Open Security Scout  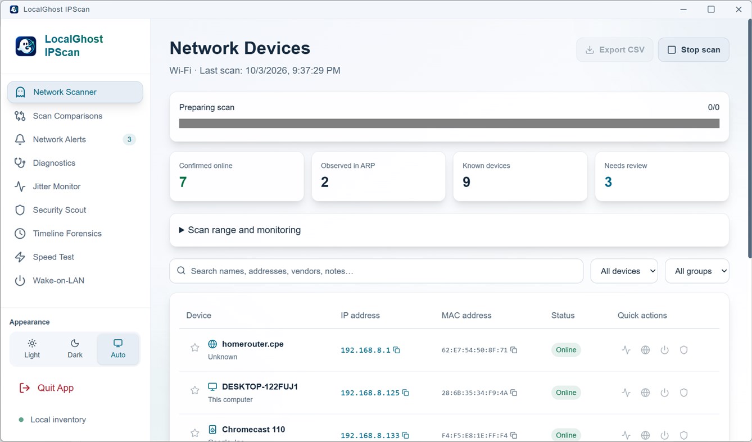(x=75, y=210)
